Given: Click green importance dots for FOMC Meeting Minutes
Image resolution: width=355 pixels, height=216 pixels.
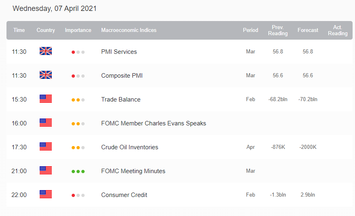Looking at the screenshot, I should (78, 171).
